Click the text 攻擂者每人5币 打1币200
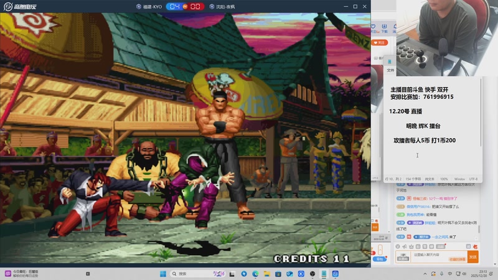Viewport: 498px width, 280px height. [425, 140]
